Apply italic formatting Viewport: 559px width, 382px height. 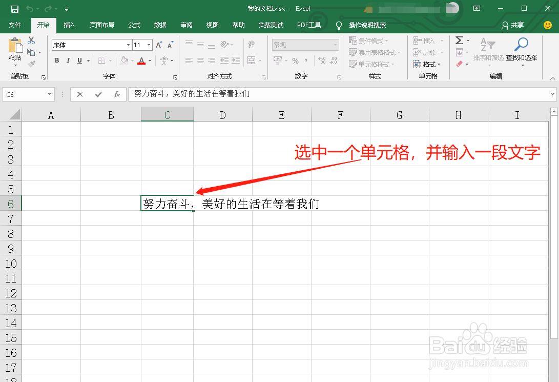click(67, 60)
